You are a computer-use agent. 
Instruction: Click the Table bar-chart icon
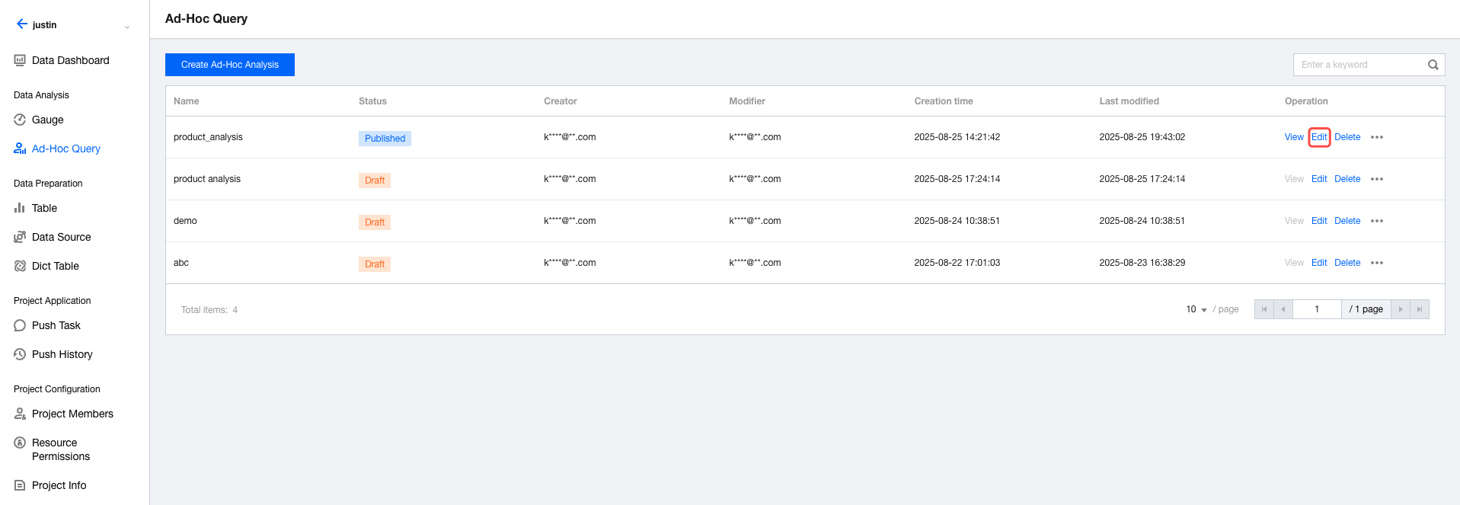[20, 208]
